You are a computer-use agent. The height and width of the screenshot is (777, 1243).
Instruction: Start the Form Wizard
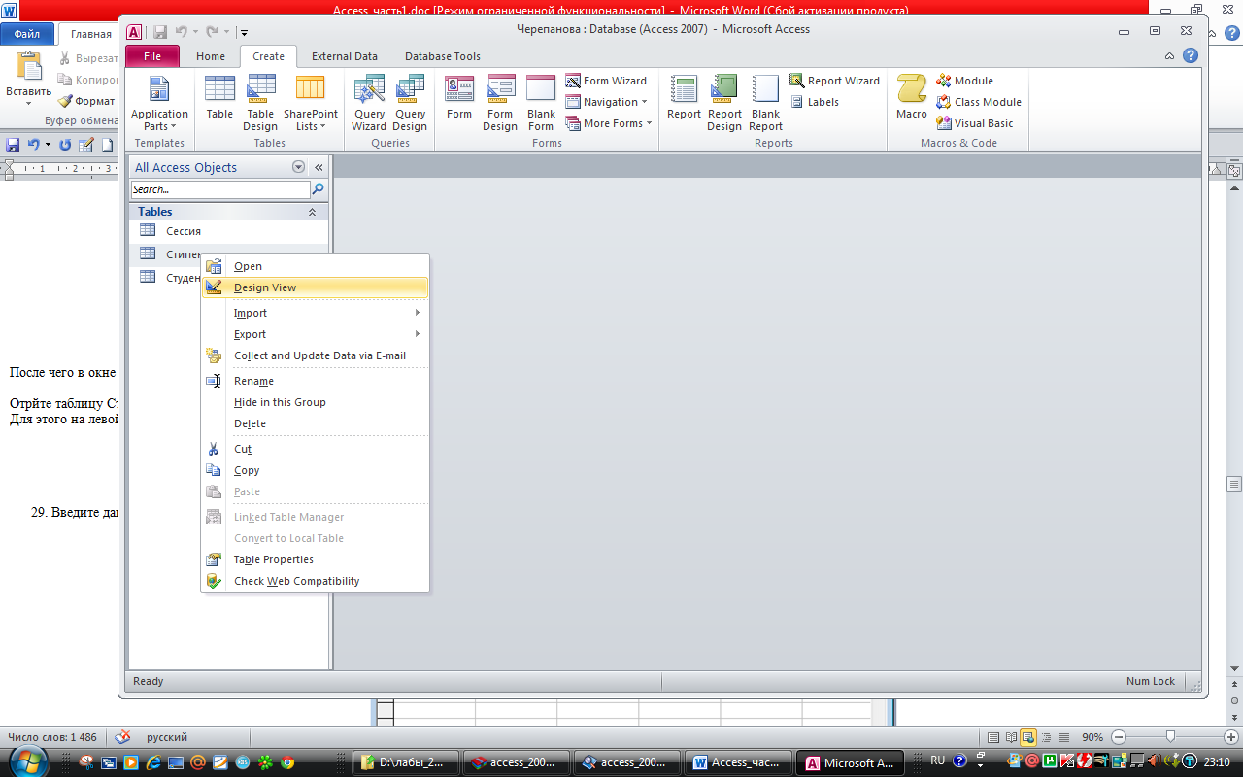coord(606,81)
